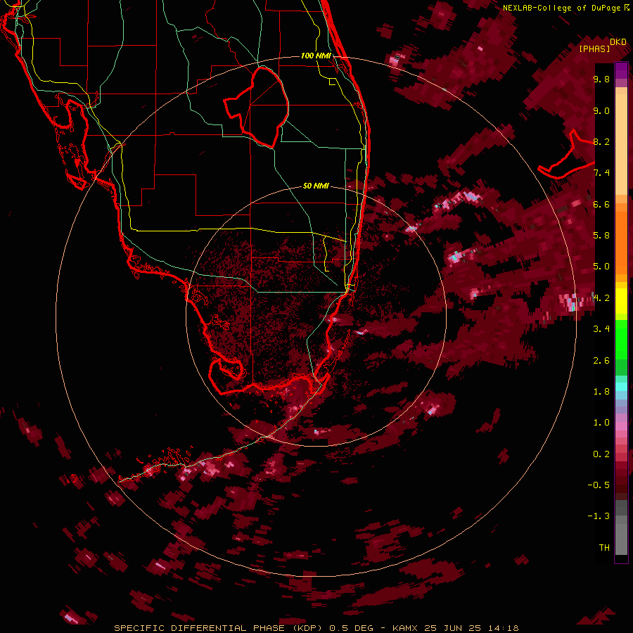This screenshot has width=633, height=633.
Task: Click the -0.5 scale value
Action: (x=599, y=485)
